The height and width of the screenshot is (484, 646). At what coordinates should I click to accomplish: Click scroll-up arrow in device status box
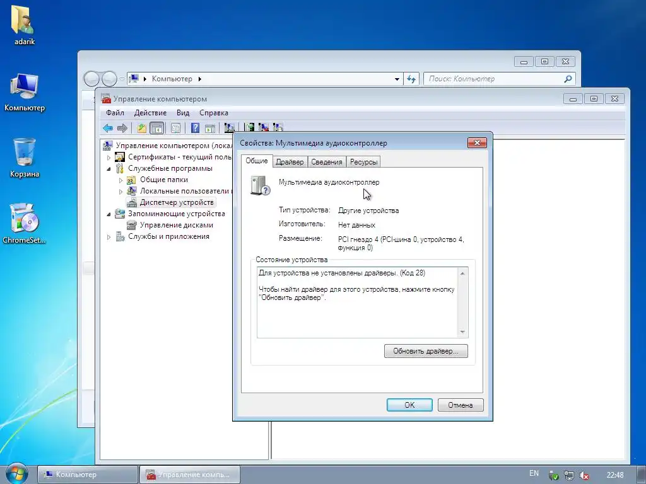pyautogui.click(x=462, y=274)
